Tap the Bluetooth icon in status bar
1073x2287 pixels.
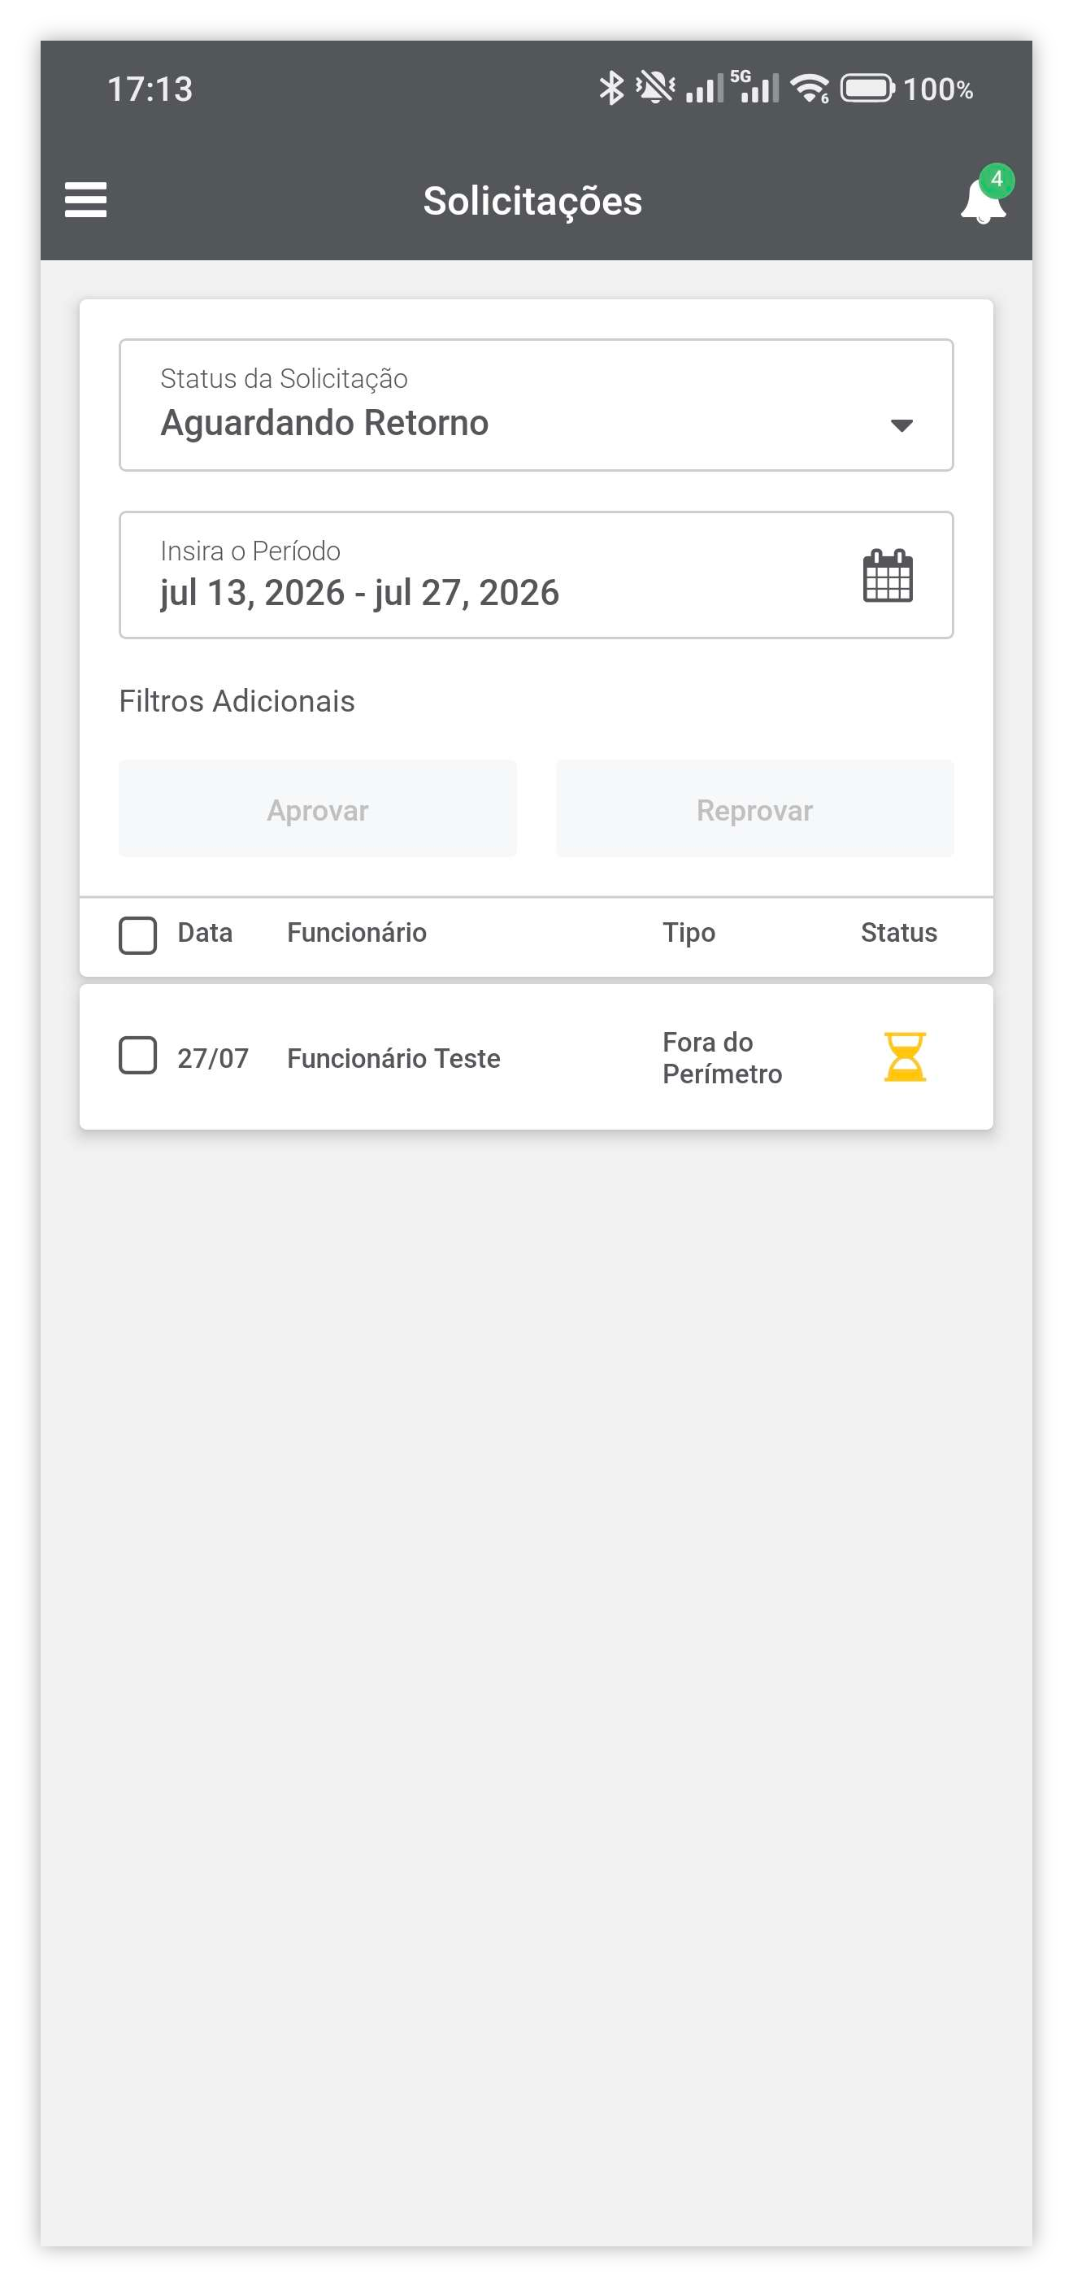click(610, 89)
